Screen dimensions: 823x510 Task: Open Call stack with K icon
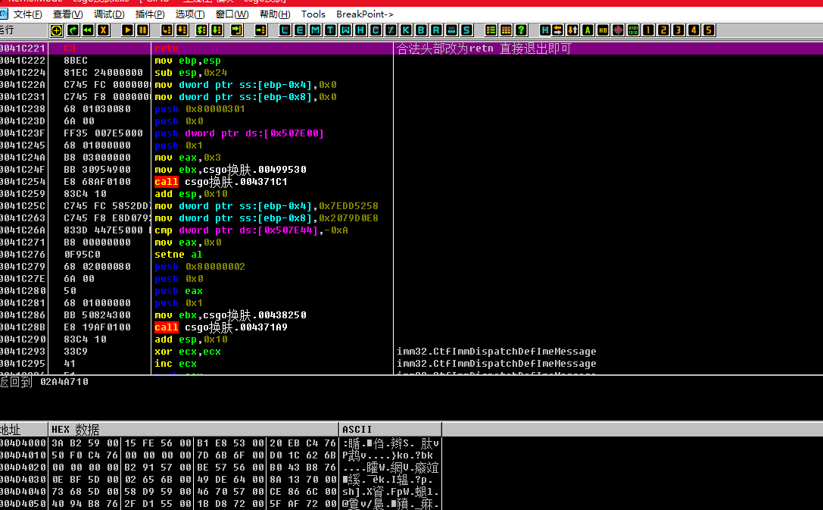click(407, 30)
